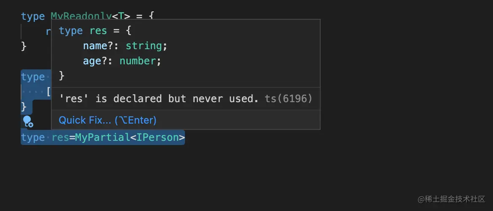Select MyPartial in the bottom code line
Image resolution: width=493 pixels, height=211 pixels.
(x=101, y=137)
